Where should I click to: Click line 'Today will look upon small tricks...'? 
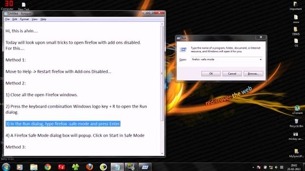tap(73, 42)
